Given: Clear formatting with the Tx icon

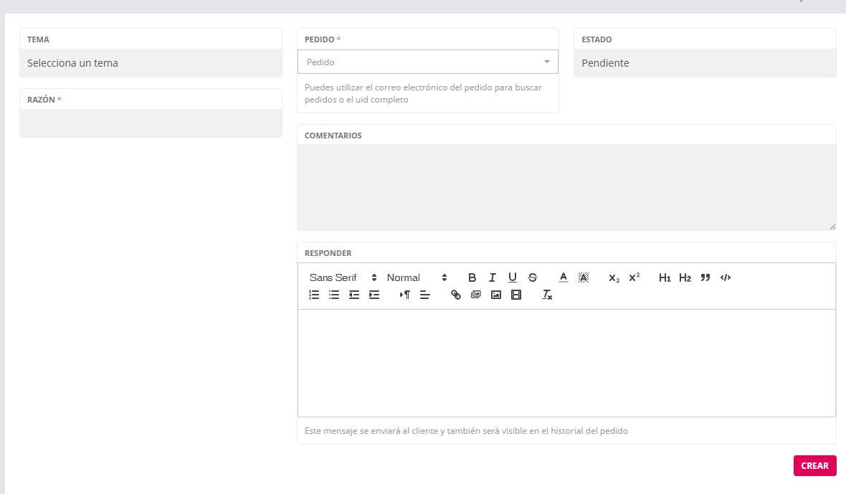Looking at the screenshot, I should pos(547,295).
